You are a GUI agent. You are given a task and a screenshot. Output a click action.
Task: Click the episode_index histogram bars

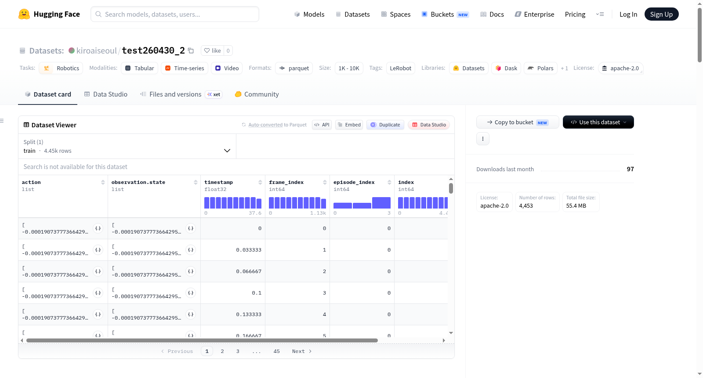point(362,203)
